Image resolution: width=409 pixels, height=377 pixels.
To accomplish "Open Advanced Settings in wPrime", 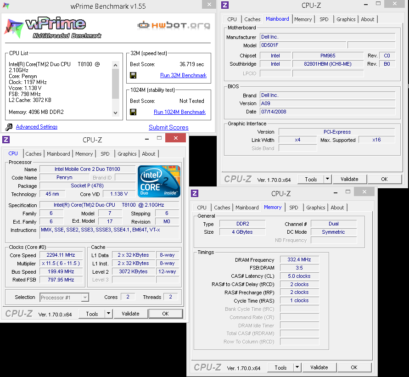I will tap(37, 127).
